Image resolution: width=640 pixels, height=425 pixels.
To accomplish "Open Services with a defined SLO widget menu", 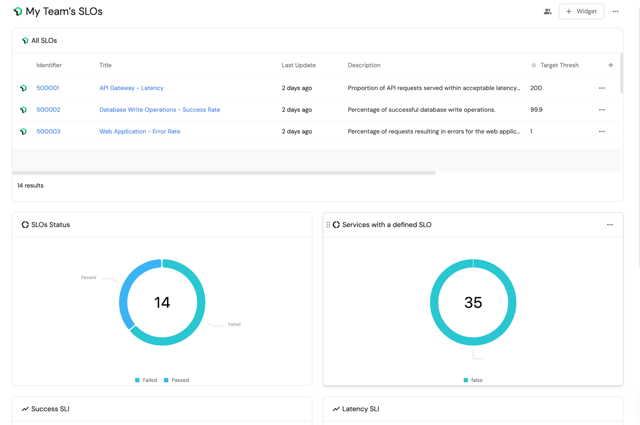I will [610, 225].
